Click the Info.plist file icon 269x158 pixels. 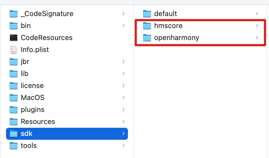pyautogui.click(x=14, y=50)
